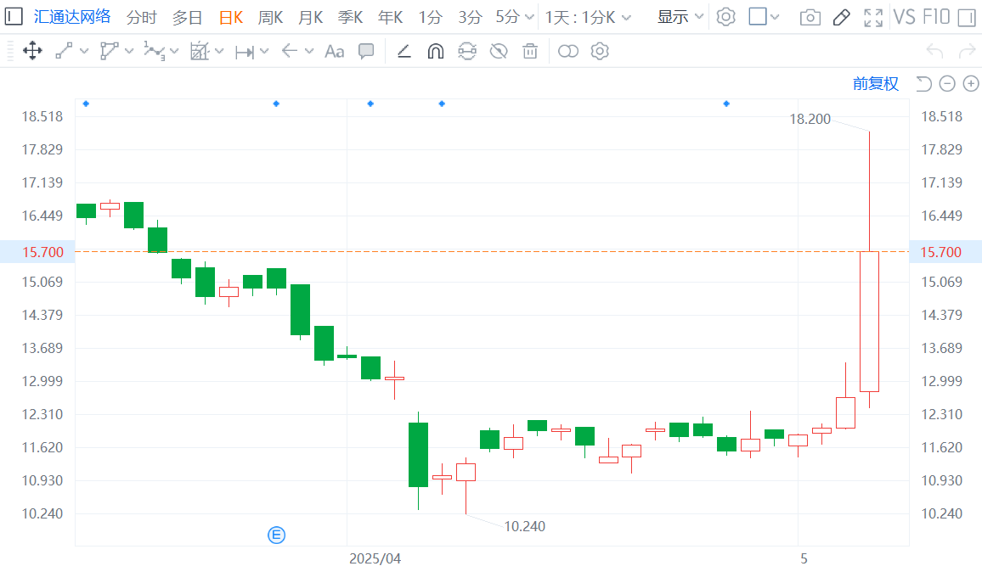This screenshot has width=982, height=583.
Task: Select the comment bubble annotation tool
Action: point(366,52)
